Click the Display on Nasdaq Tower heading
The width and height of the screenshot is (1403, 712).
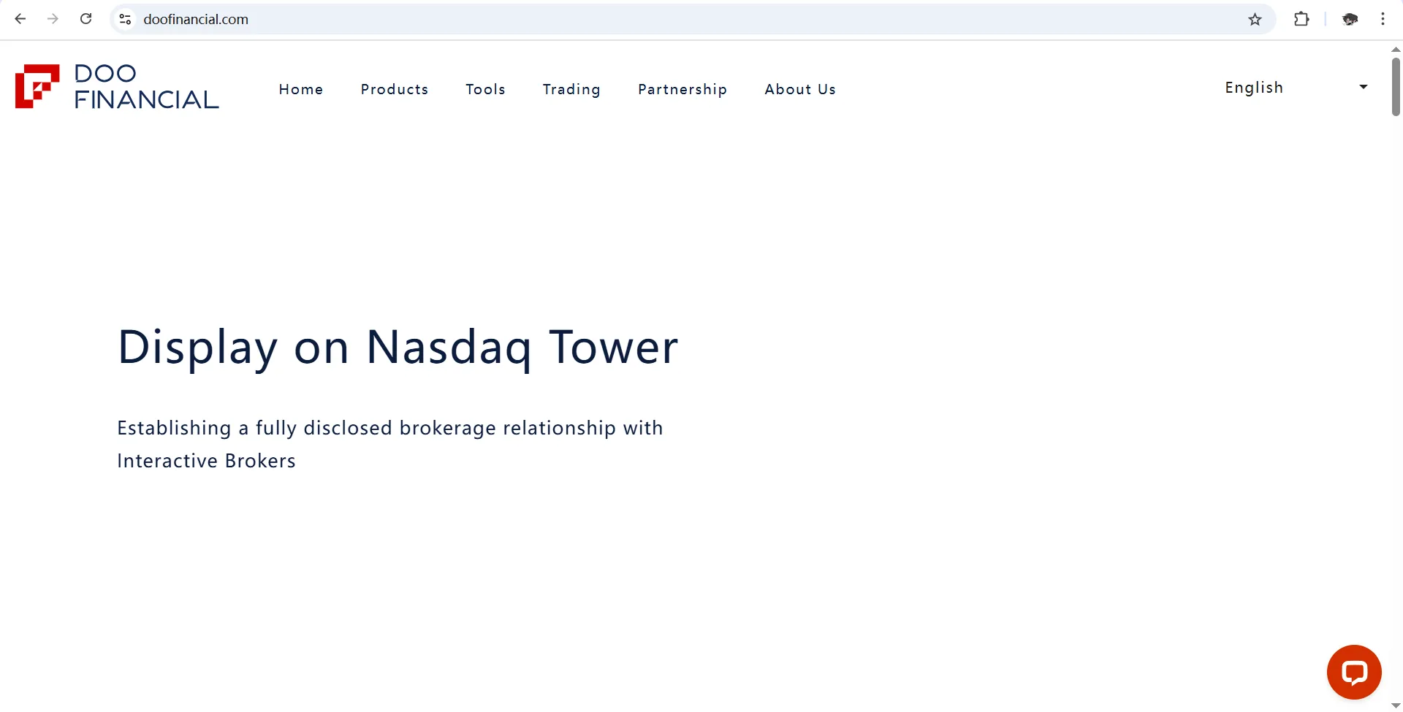click(x=398, y=348)
